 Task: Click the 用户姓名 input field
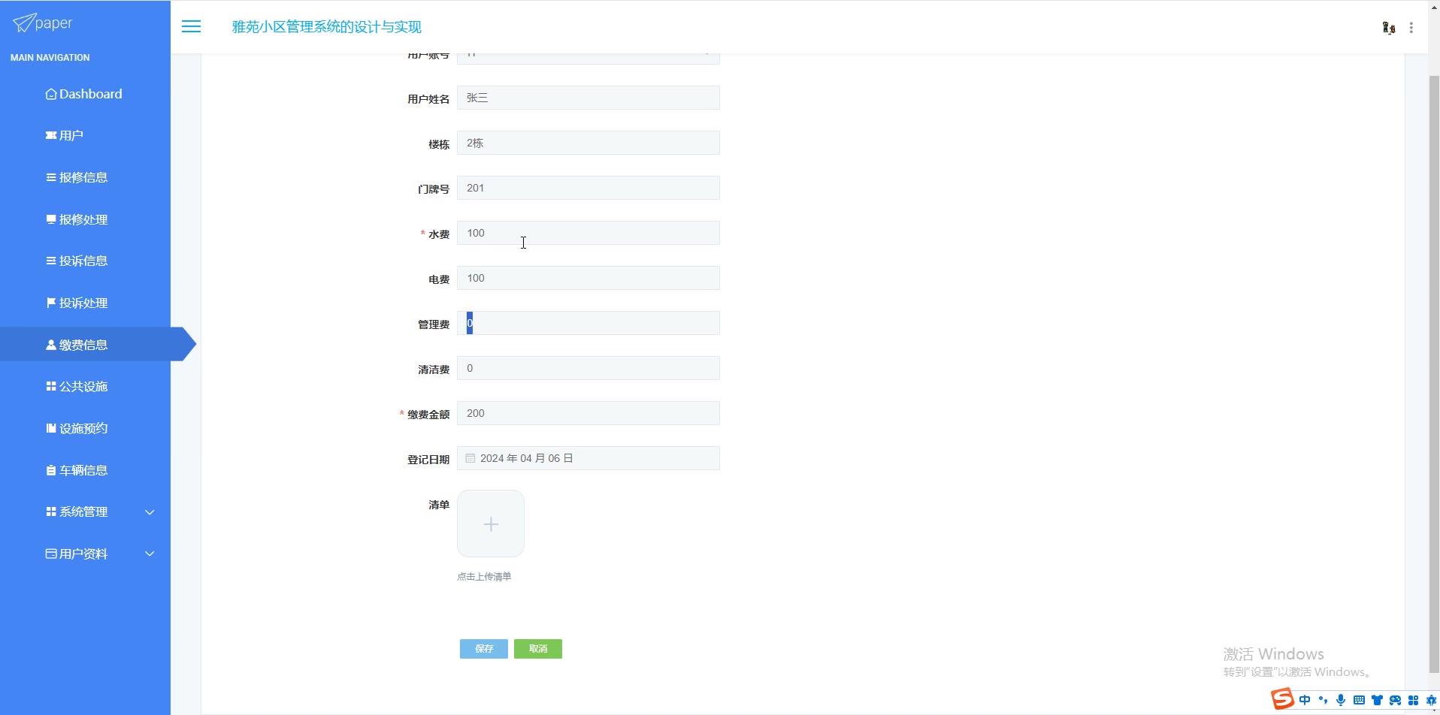pyautogui.click(x=588, y=98)
